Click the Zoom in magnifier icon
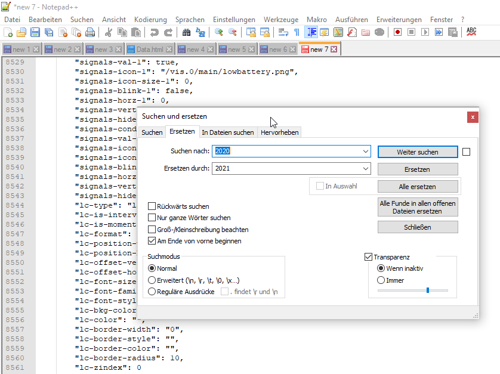Screen dimensions: 500x374 coord(219,32)
